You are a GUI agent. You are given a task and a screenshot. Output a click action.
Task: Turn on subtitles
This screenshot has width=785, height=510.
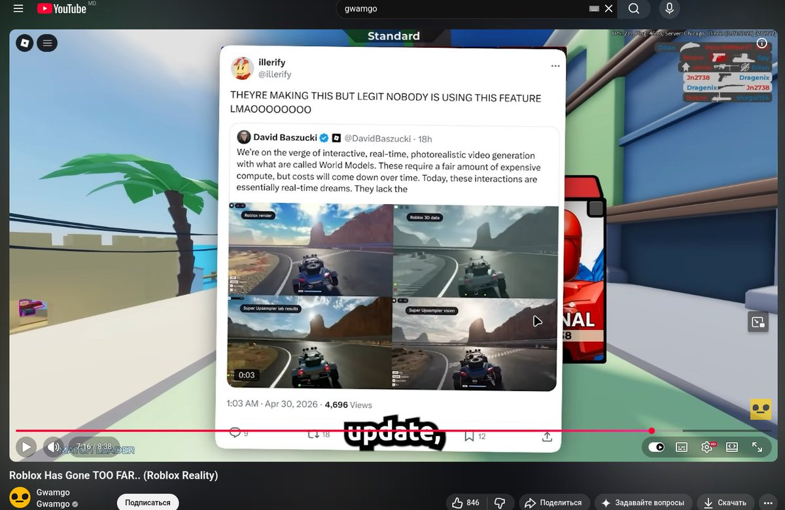click(682, 447)
